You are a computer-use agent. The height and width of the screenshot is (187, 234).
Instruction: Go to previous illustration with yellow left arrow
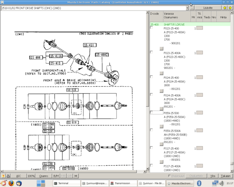225,8
